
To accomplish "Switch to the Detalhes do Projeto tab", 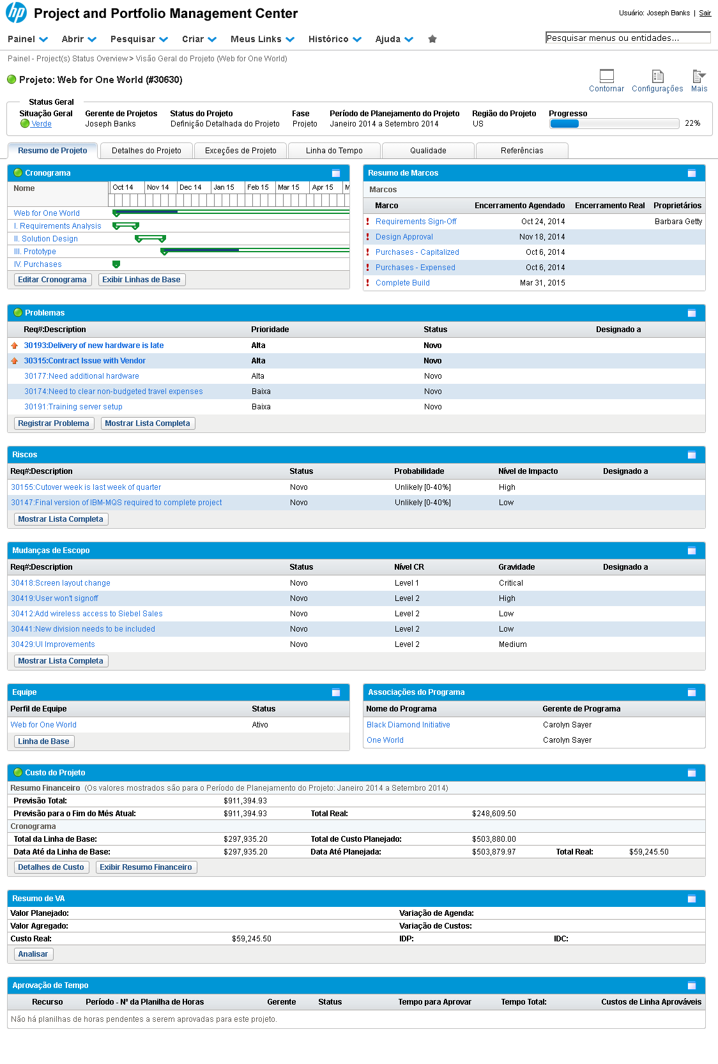I will (146, 151).
